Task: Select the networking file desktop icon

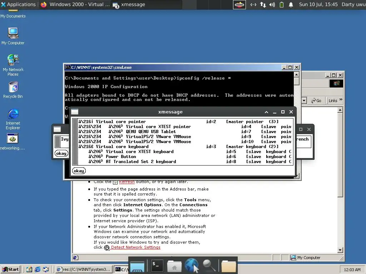Action: pos(13,142)
